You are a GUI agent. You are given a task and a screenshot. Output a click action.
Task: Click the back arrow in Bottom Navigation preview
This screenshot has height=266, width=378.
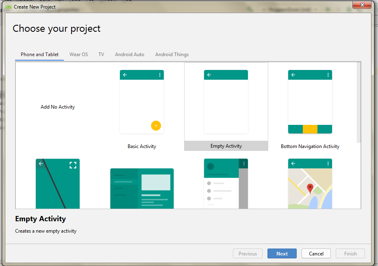(293, 75)
